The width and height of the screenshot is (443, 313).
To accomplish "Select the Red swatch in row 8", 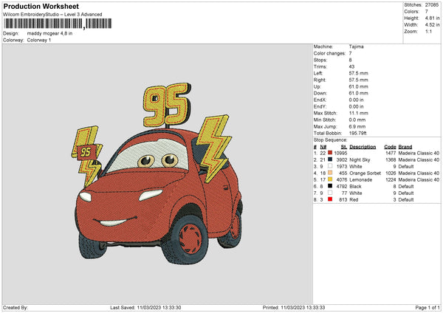I will [x=330, y=199].
